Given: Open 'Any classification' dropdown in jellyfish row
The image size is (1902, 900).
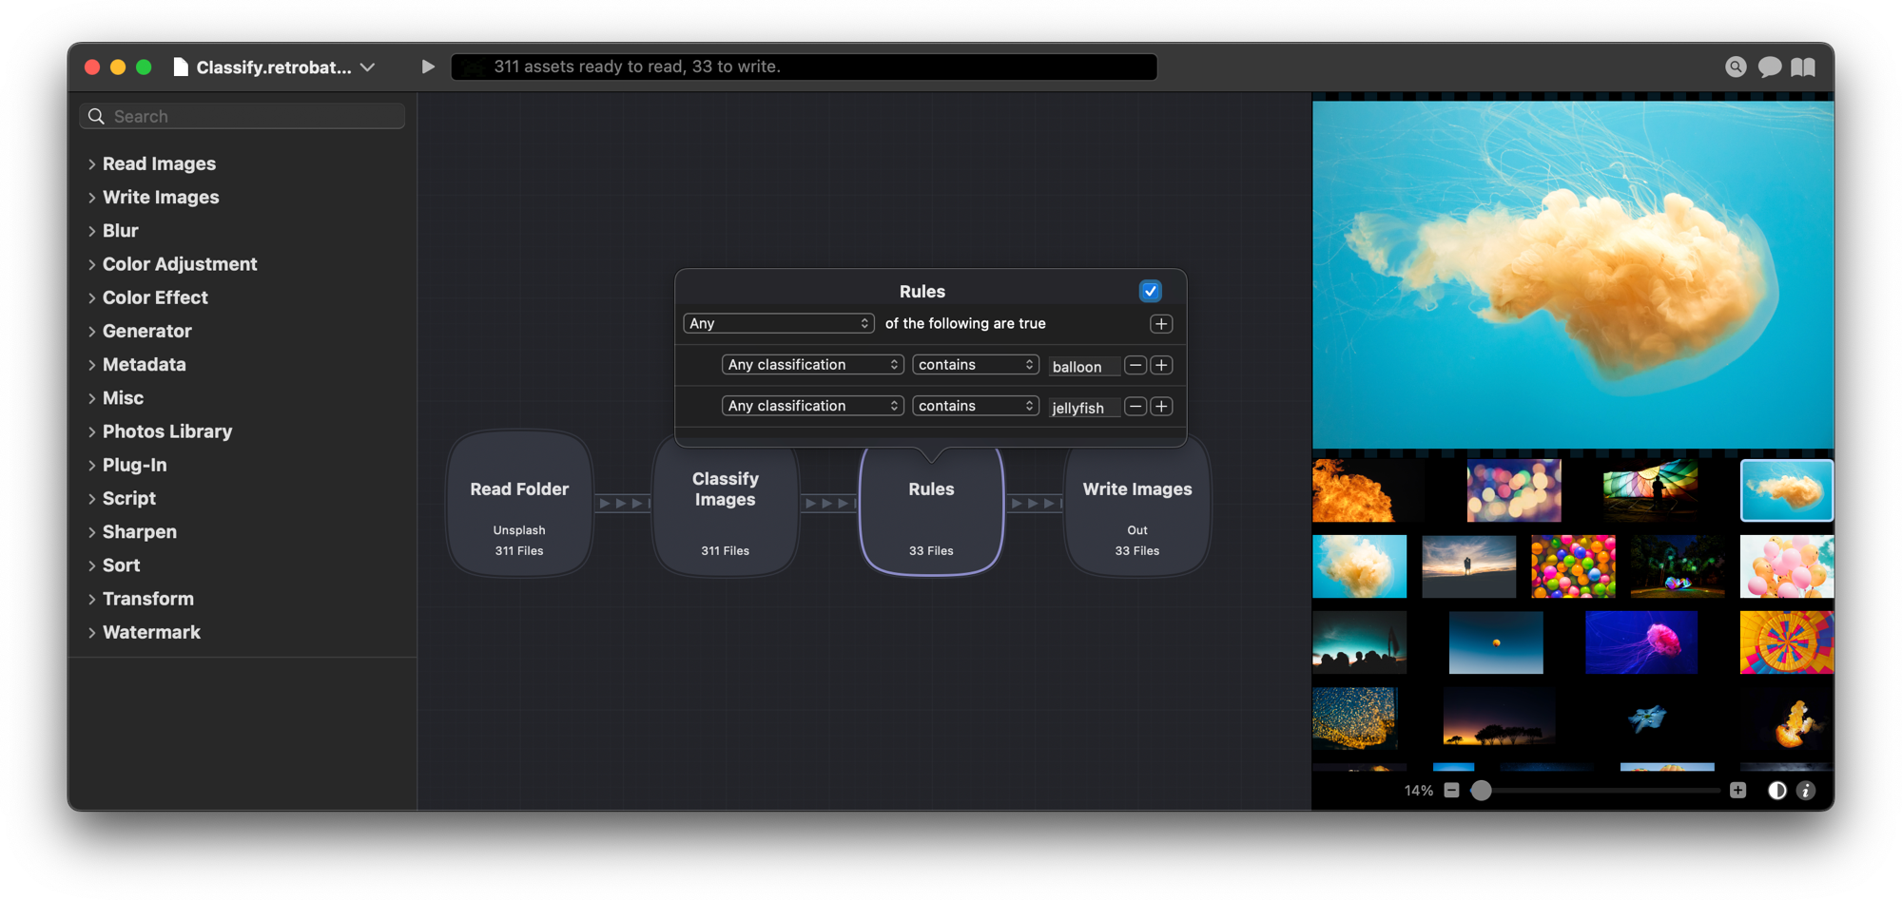Looking at the screenshot, I should tap(812, 406).
